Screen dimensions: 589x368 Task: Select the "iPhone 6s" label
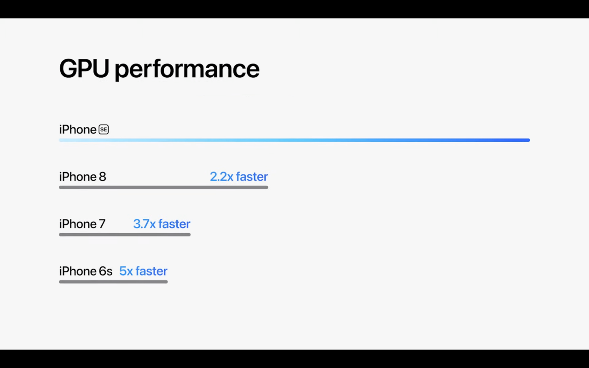[86, 271]
